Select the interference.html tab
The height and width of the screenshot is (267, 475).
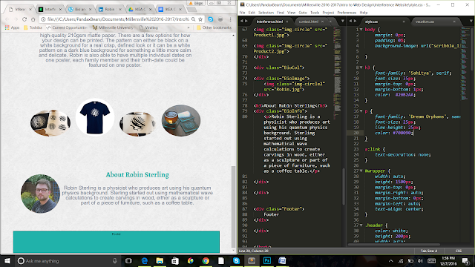pyautogui.click(x=269, y=22)
